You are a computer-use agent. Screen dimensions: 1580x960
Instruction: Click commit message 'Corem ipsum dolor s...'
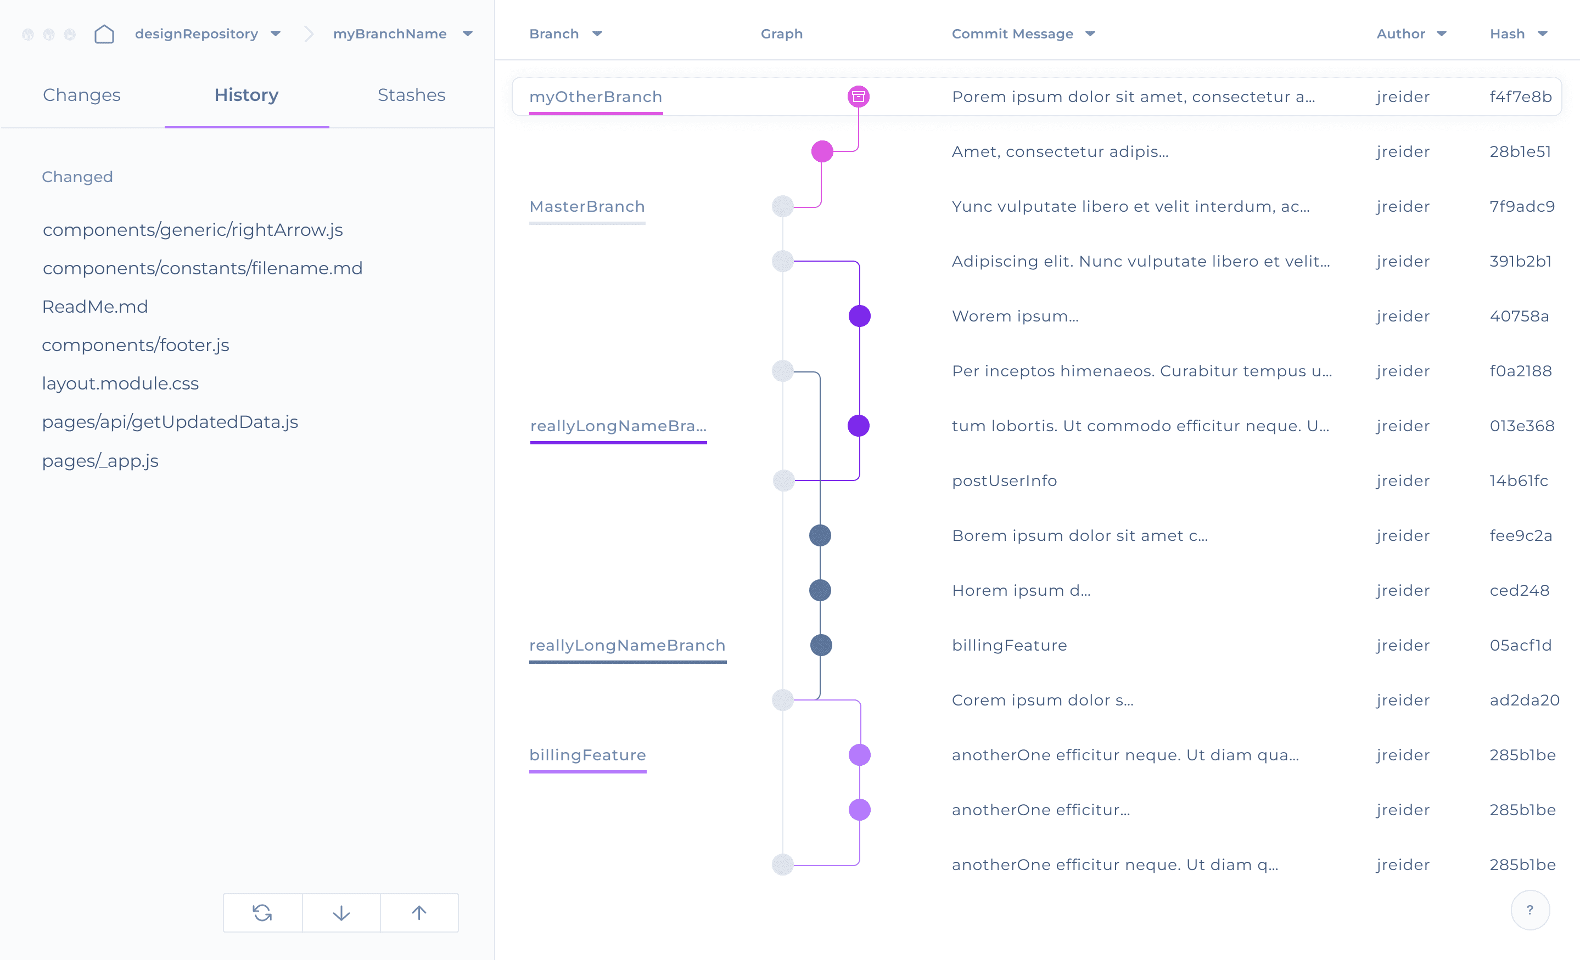(x=1043, y=700)
